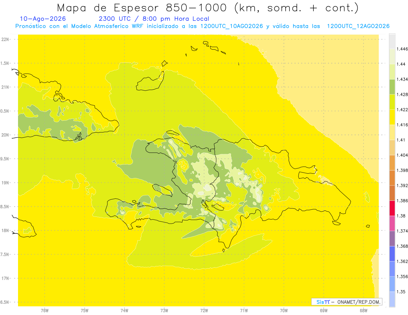Click the legend value '1.416'
Screen dimensions: 408x315
pos(402,125)
